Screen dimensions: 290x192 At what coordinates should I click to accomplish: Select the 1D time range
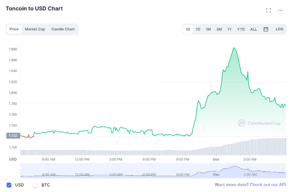188,29
